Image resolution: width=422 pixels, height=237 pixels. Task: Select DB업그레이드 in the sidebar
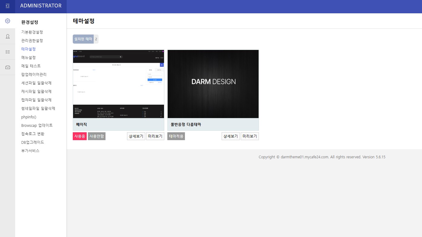pyautogui.click(x=32, y=142)
